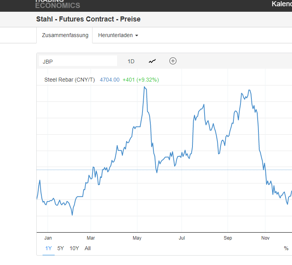Click the Nov axis label
The height and width of the screenshot is (265, 292).
[x=265, y=238]
